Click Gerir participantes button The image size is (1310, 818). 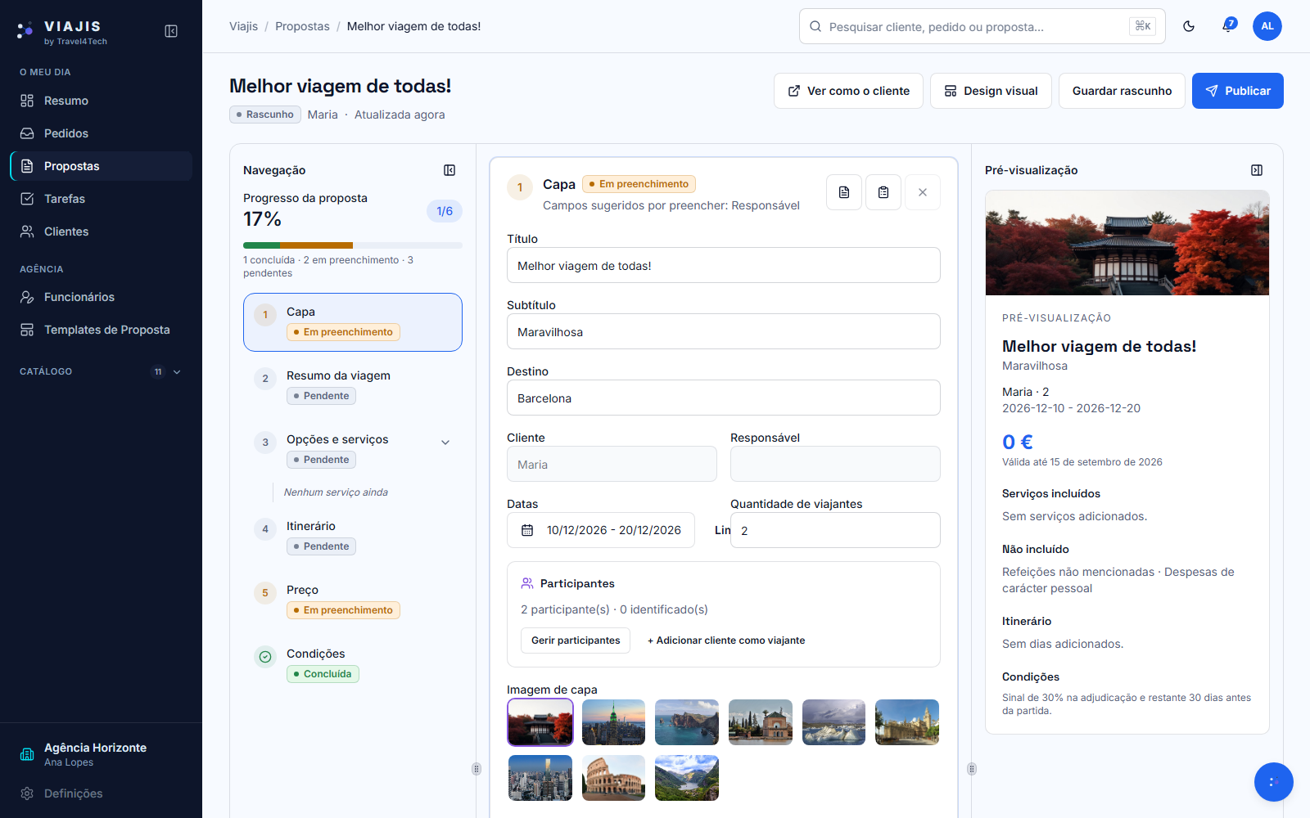click(576, 640)
